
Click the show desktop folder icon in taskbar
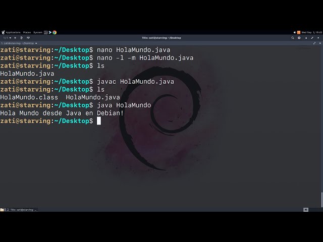point(2,210)
